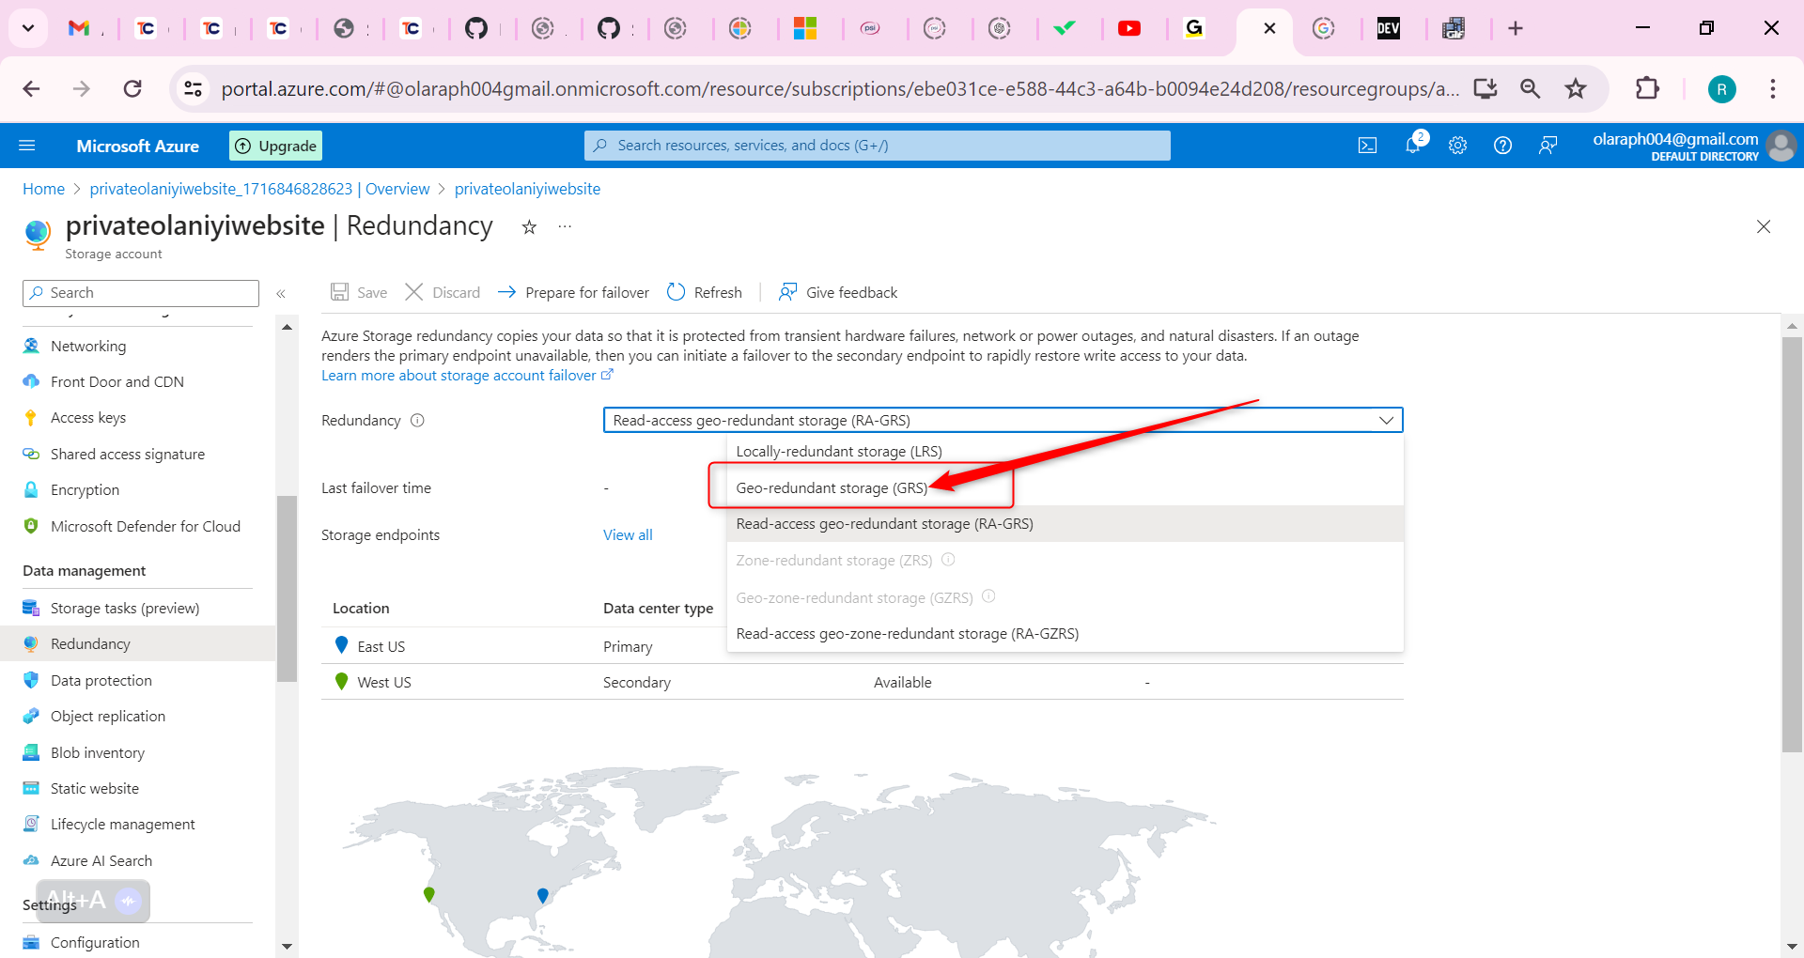Open the Cloud Shell terminal icon

(1367, 145)
